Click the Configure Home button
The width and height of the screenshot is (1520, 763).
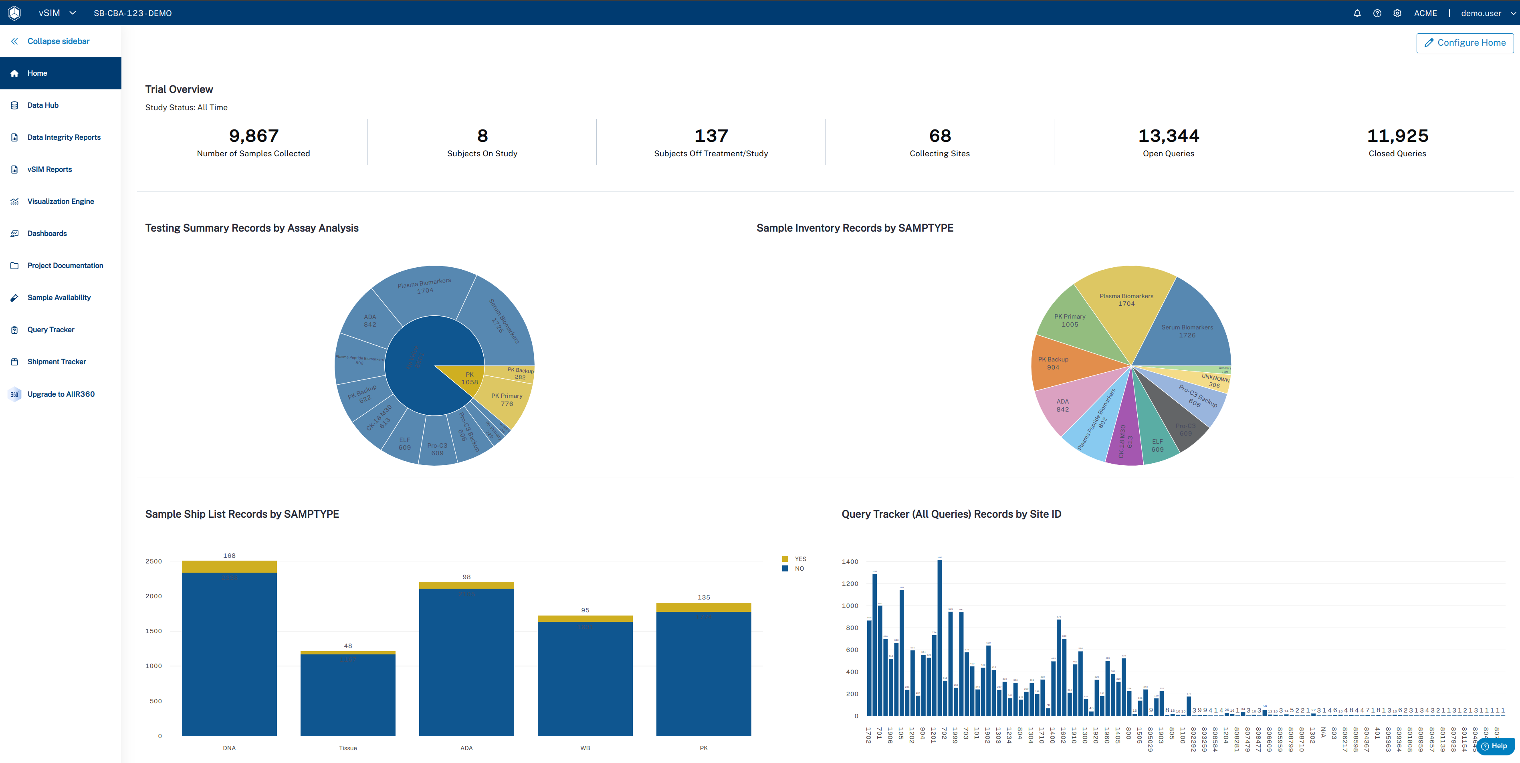tap(1465, 42)
